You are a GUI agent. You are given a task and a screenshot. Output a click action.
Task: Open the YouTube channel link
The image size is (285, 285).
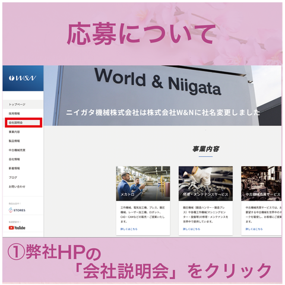click(x=17, y=228)
